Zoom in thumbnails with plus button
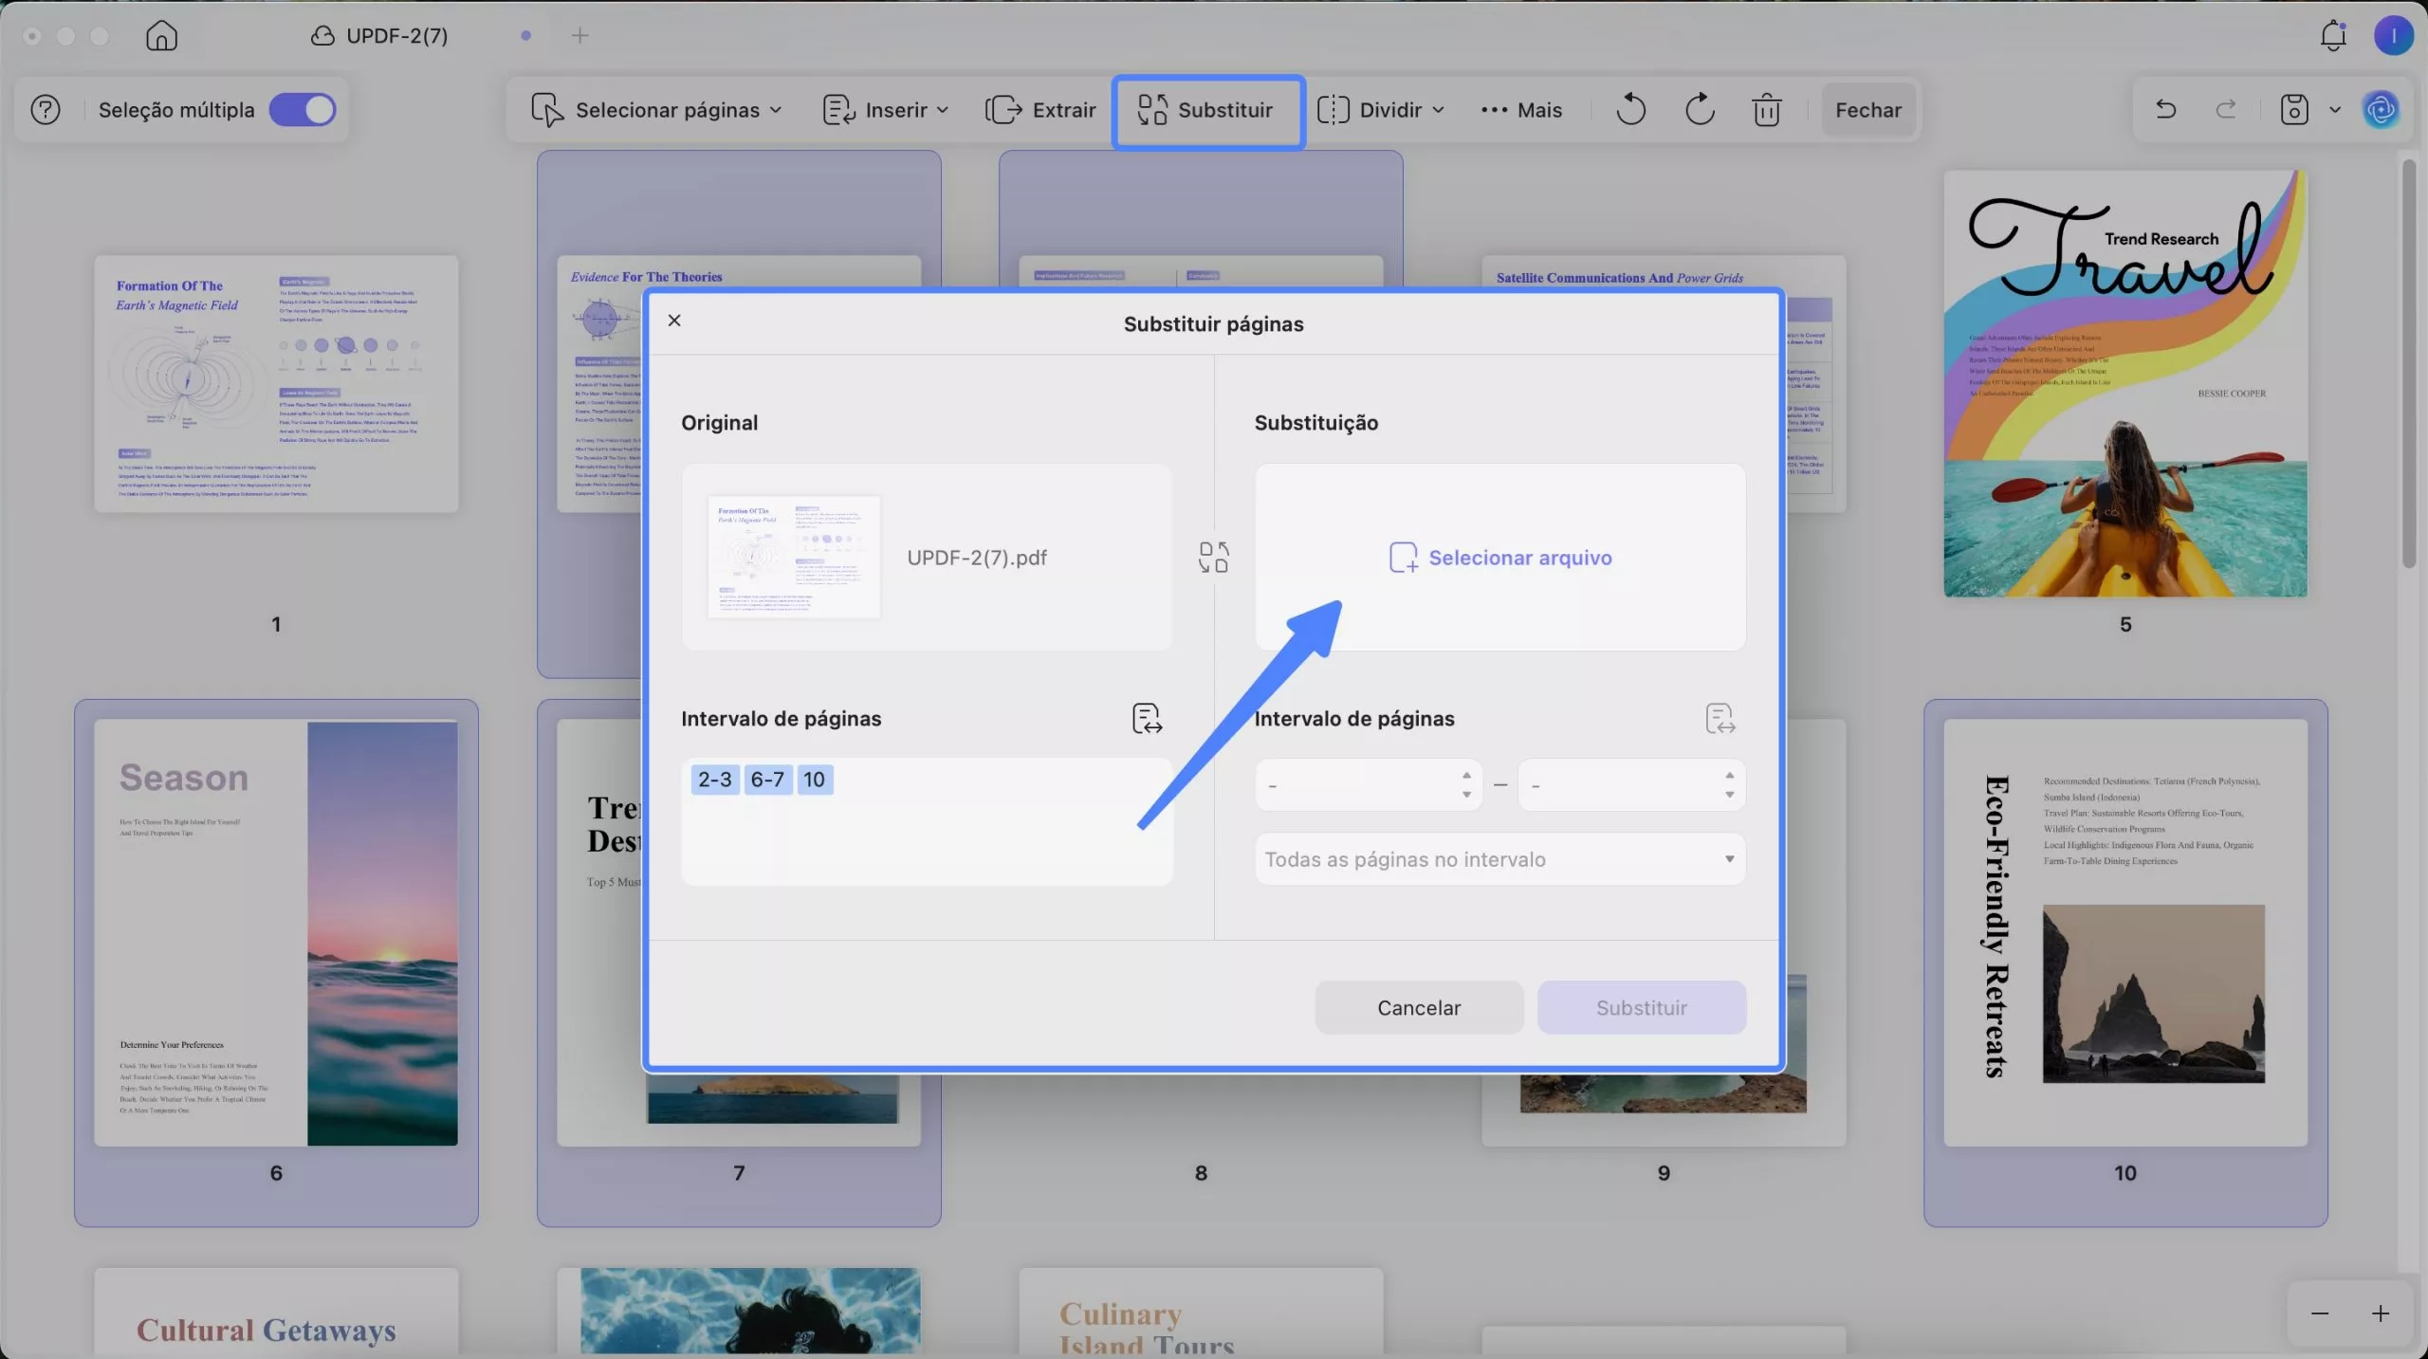Screen dimensions: 2428x1359 coord(2381,1313)
